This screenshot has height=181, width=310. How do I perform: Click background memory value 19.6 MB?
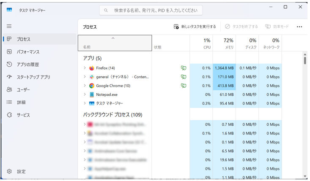227,160
